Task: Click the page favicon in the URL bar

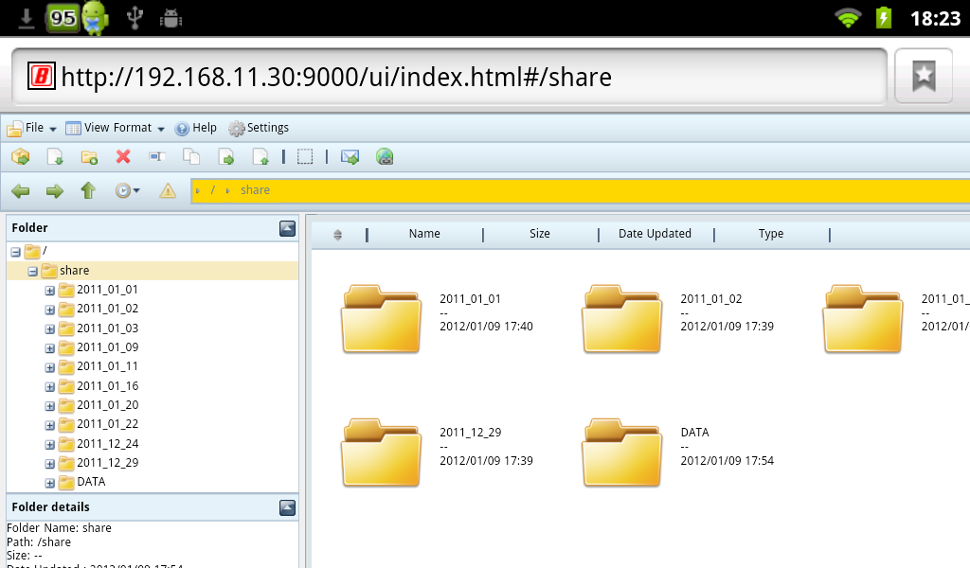Action: pyautogui.click(x=42, y=77)
